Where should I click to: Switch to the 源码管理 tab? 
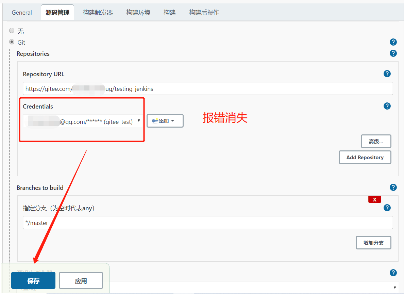tap(57, 12)
